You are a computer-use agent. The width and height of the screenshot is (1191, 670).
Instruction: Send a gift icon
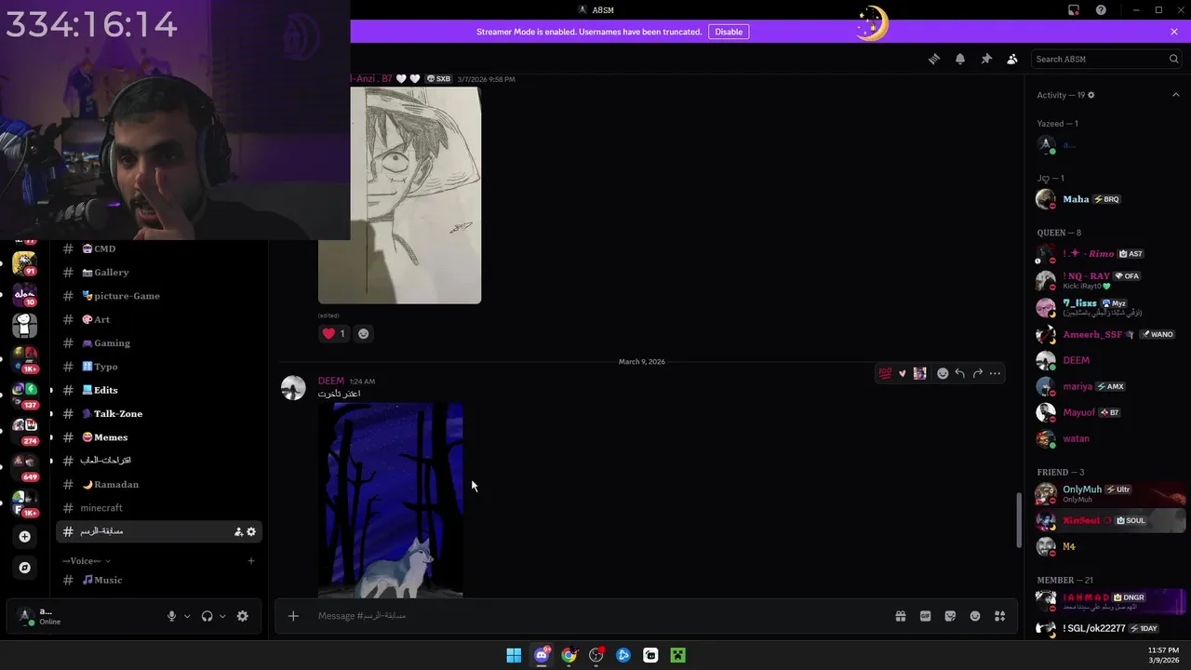(x=901, y=616)
